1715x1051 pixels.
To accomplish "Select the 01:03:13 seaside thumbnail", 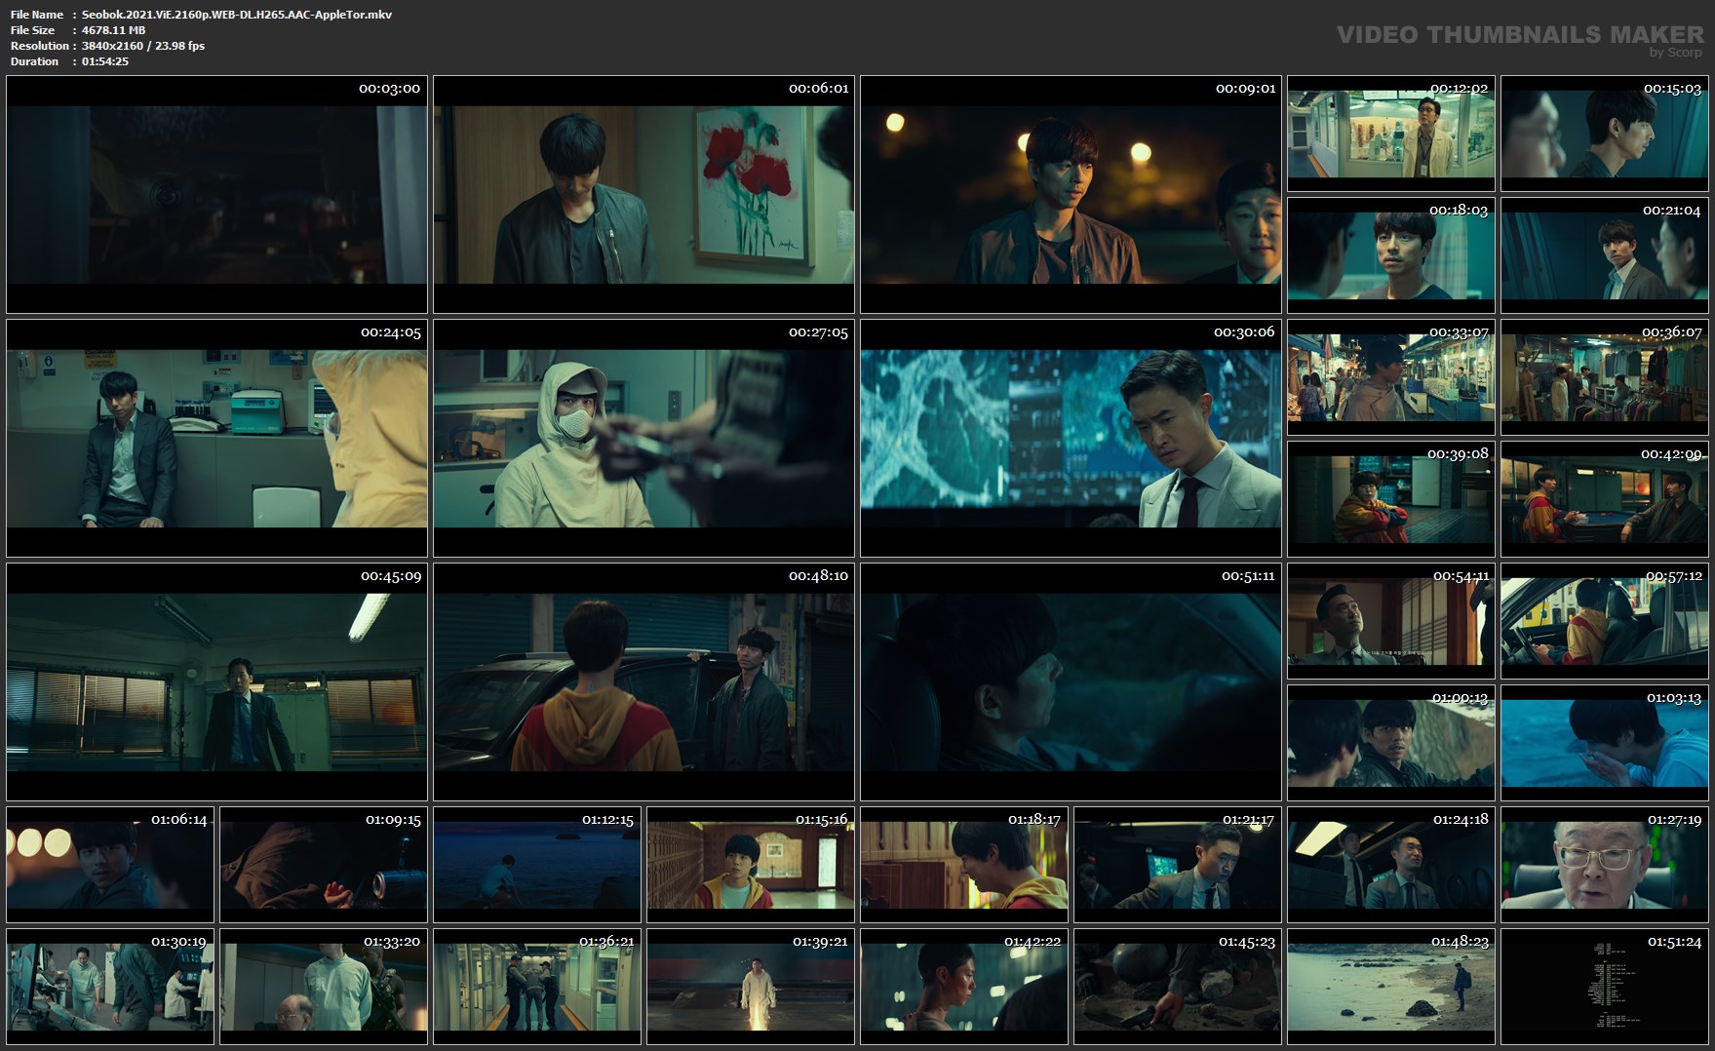I will point(1605,743).
